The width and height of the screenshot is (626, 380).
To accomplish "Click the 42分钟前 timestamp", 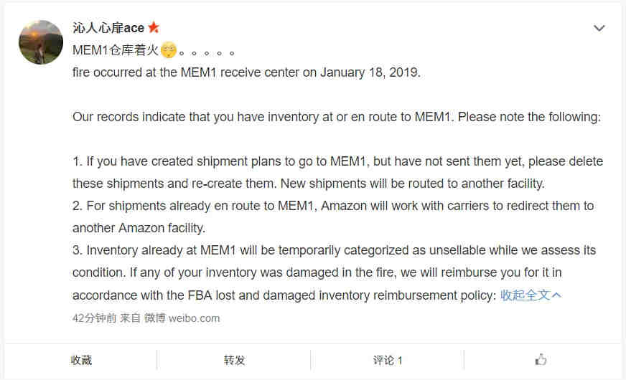I will (x=94, y=318).
